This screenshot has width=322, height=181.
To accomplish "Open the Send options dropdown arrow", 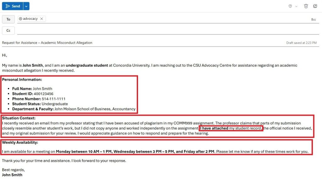I will pyautogui.click(x=26, y=6).
